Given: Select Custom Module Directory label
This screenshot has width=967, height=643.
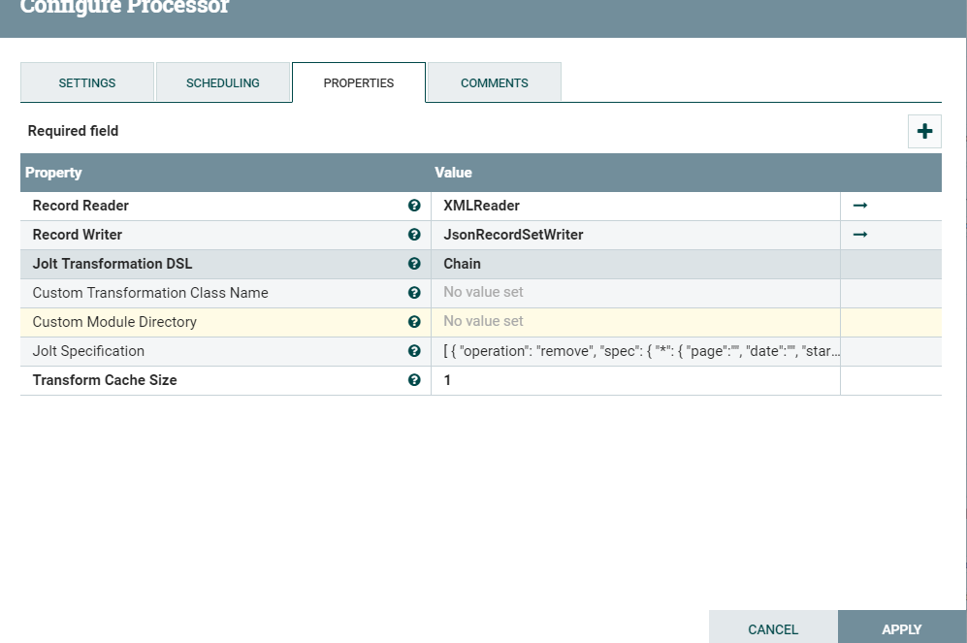Looking at the screenshot, I should coord(114,322).
